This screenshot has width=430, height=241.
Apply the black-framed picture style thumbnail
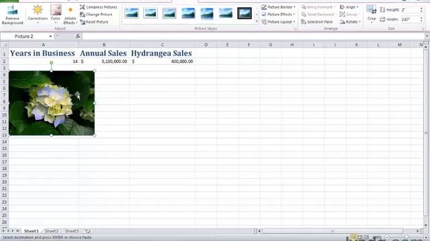(245, 13)
